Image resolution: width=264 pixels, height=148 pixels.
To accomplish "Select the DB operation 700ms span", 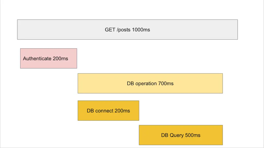I will 150,83.
